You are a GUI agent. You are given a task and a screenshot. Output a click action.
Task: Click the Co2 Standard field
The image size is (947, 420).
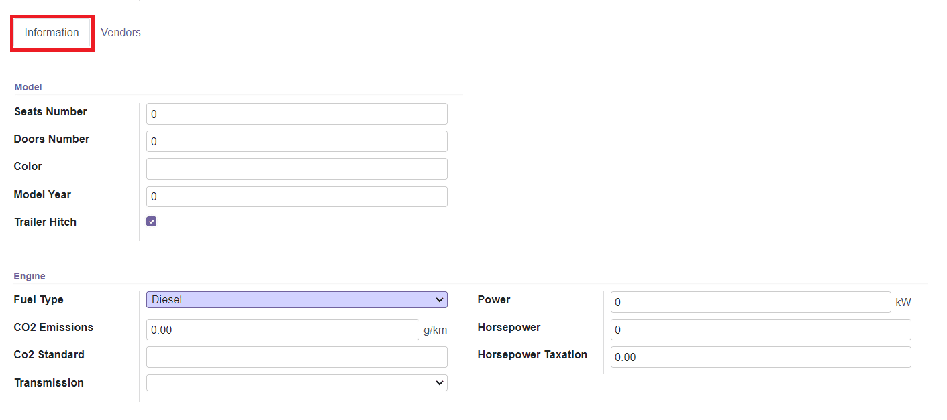coord(297,356)
